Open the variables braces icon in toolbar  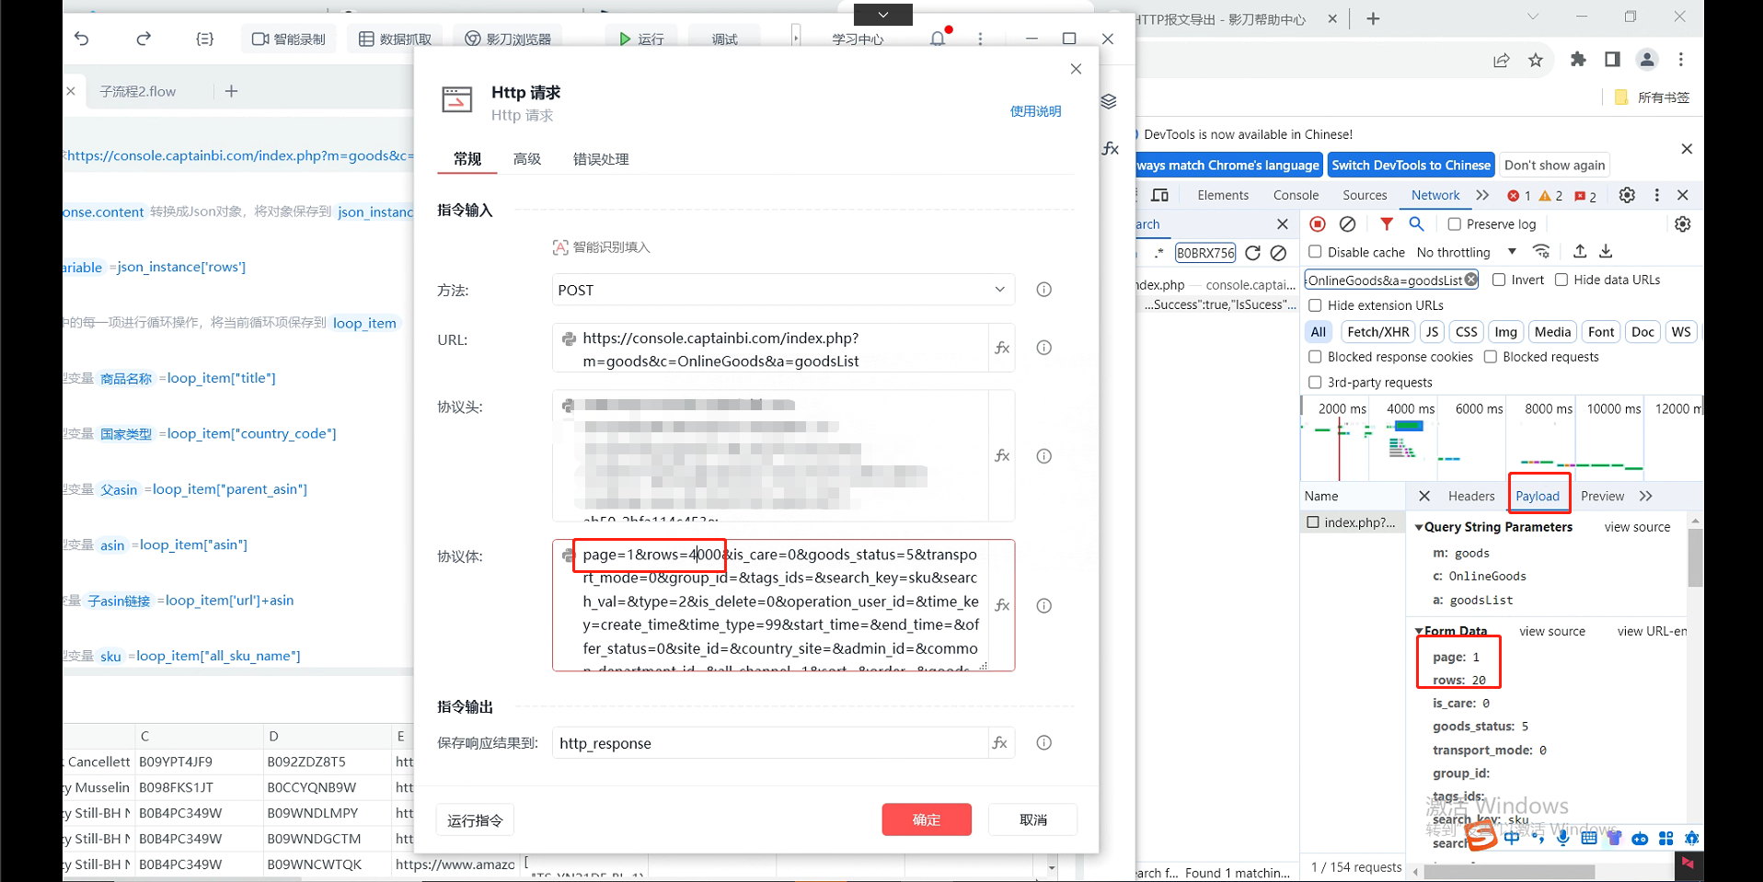pyautogui.click(x=205, y=39)
